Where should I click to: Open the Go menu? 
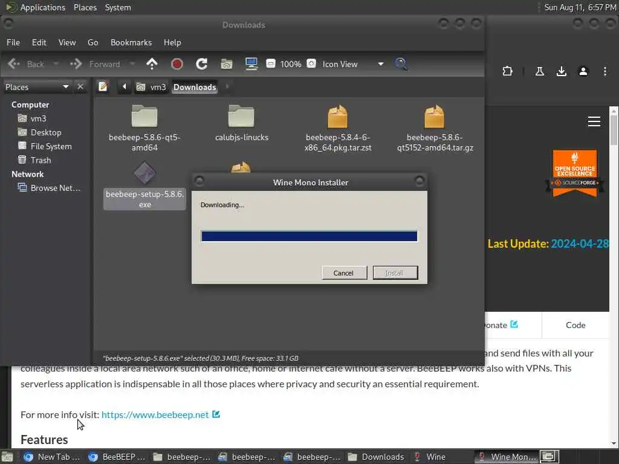92,42
